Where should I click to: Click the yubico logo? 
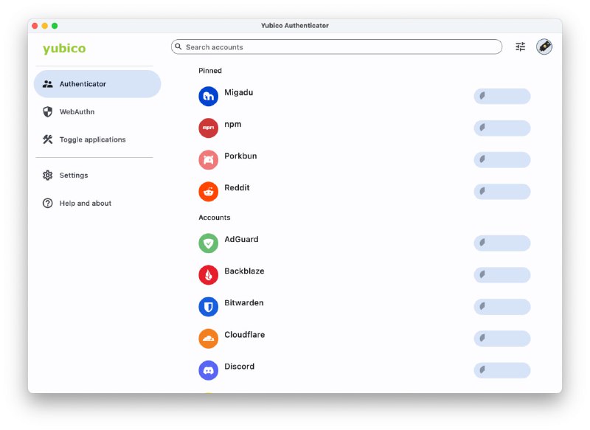coord(64,49)
